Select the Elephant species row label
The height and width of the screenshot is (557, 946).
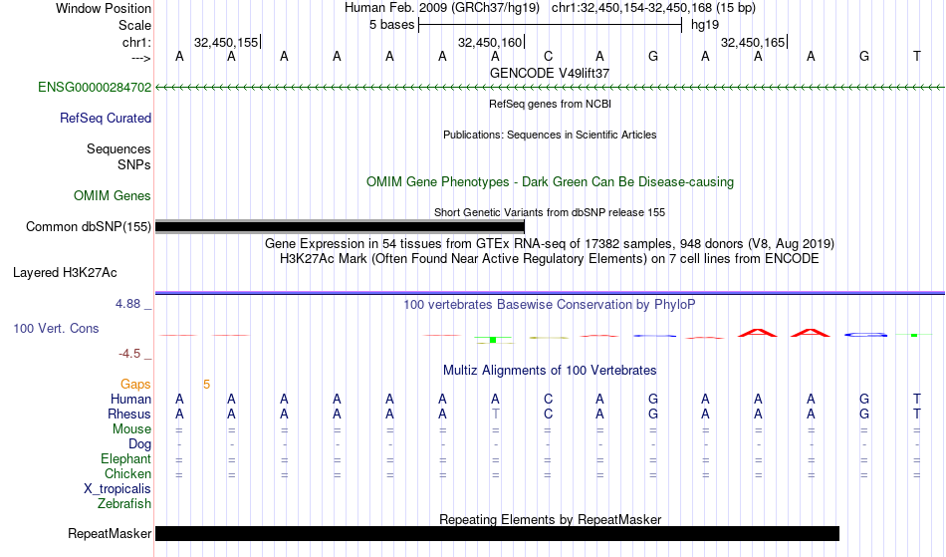[125, 458]
